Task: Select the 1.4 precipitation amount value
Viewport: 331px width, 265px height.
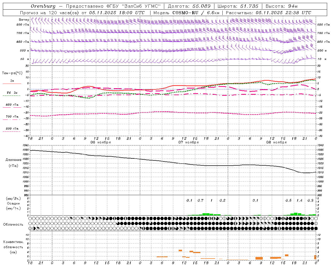Action: click(x=299, y=201)
